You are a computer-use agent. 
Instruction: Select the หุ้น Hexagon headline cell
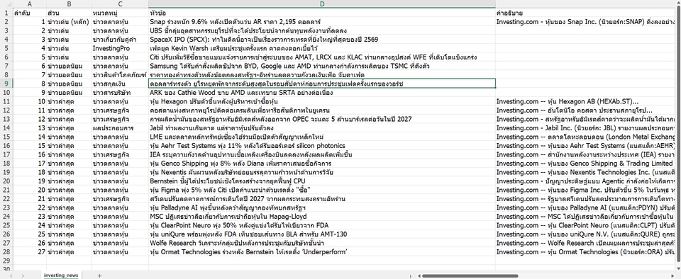(x=322, y=101)
